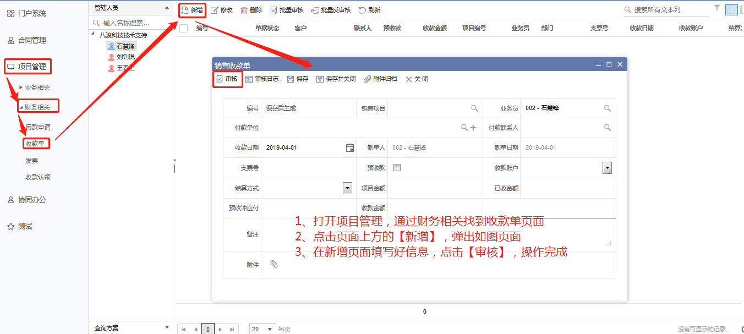
Task: 点击每页条数【20】下拉框
Action: (x=262, y=328)
